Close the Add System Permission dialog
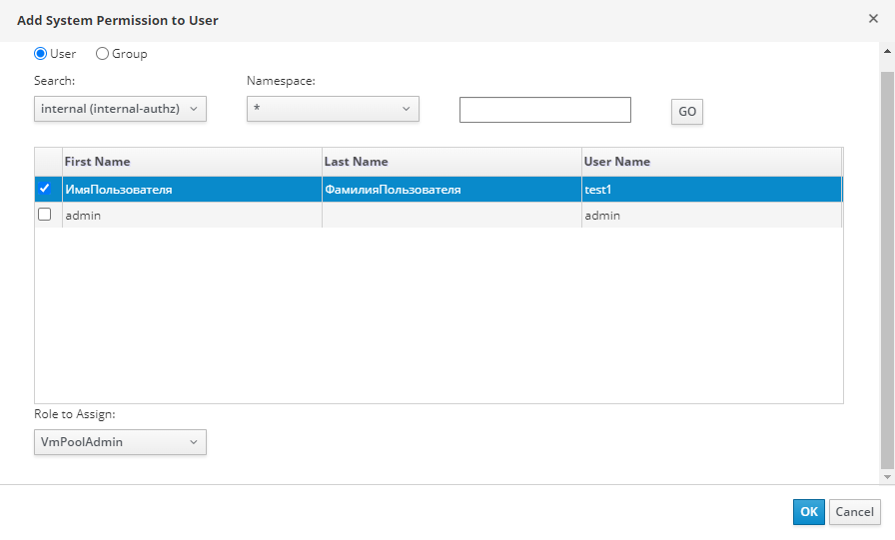Image resolution: width=895 pixels, height=540 pixels. click(x=873, y=19)
